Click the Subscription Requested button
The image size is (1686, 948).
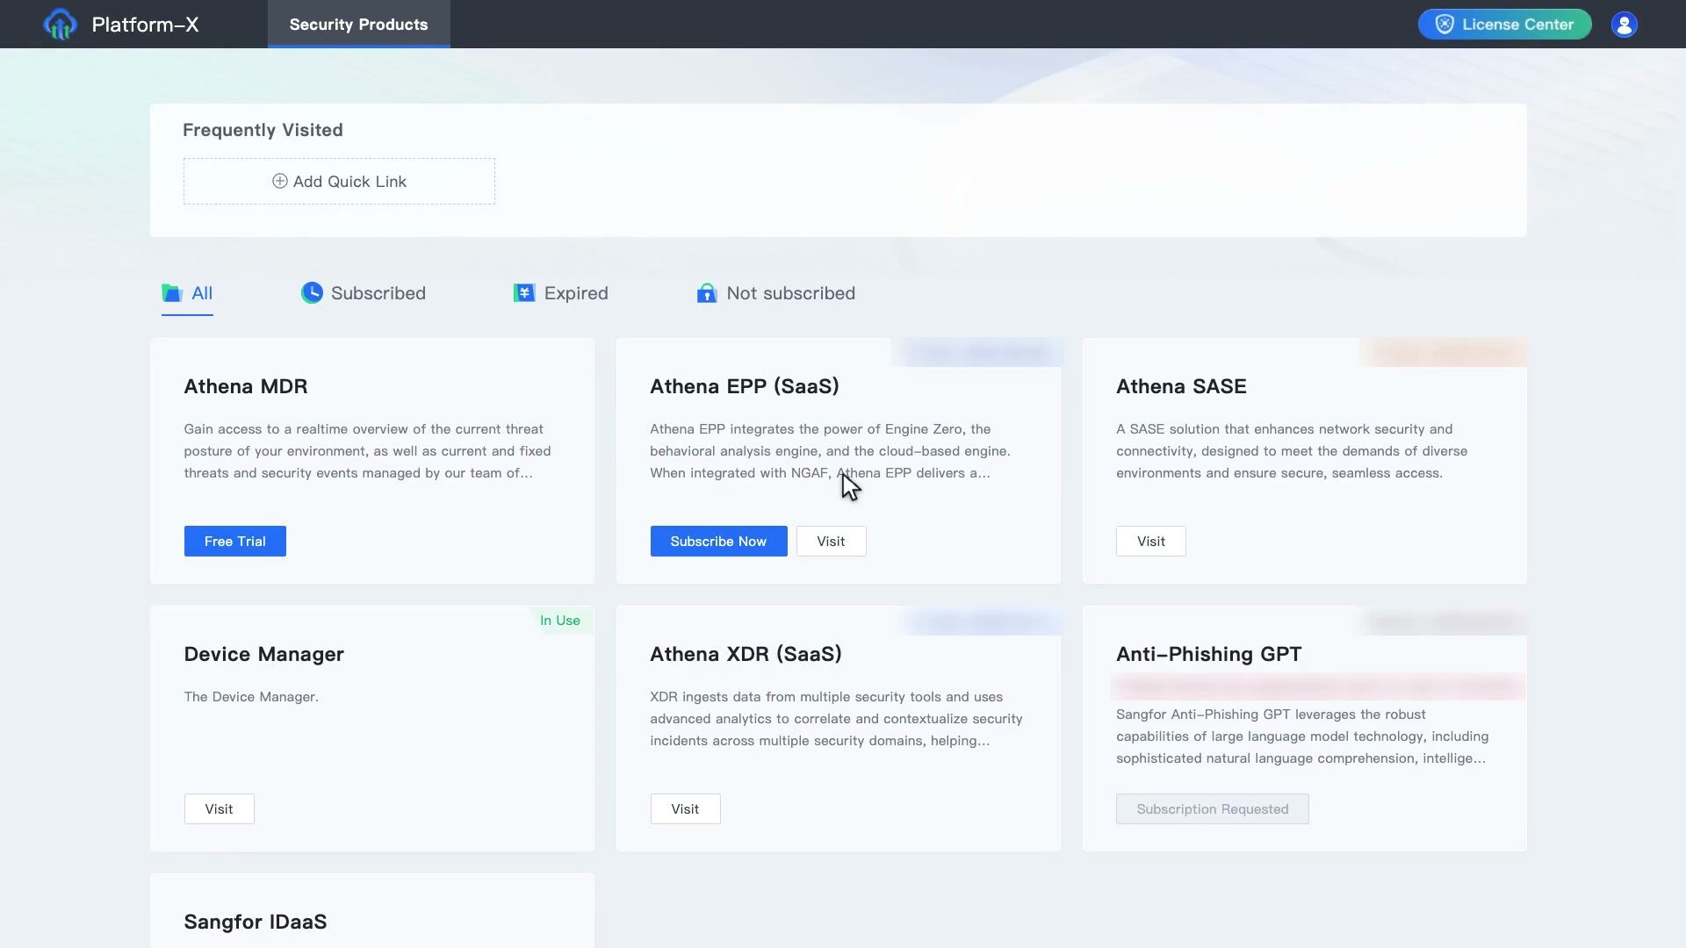coord(1212,809)
